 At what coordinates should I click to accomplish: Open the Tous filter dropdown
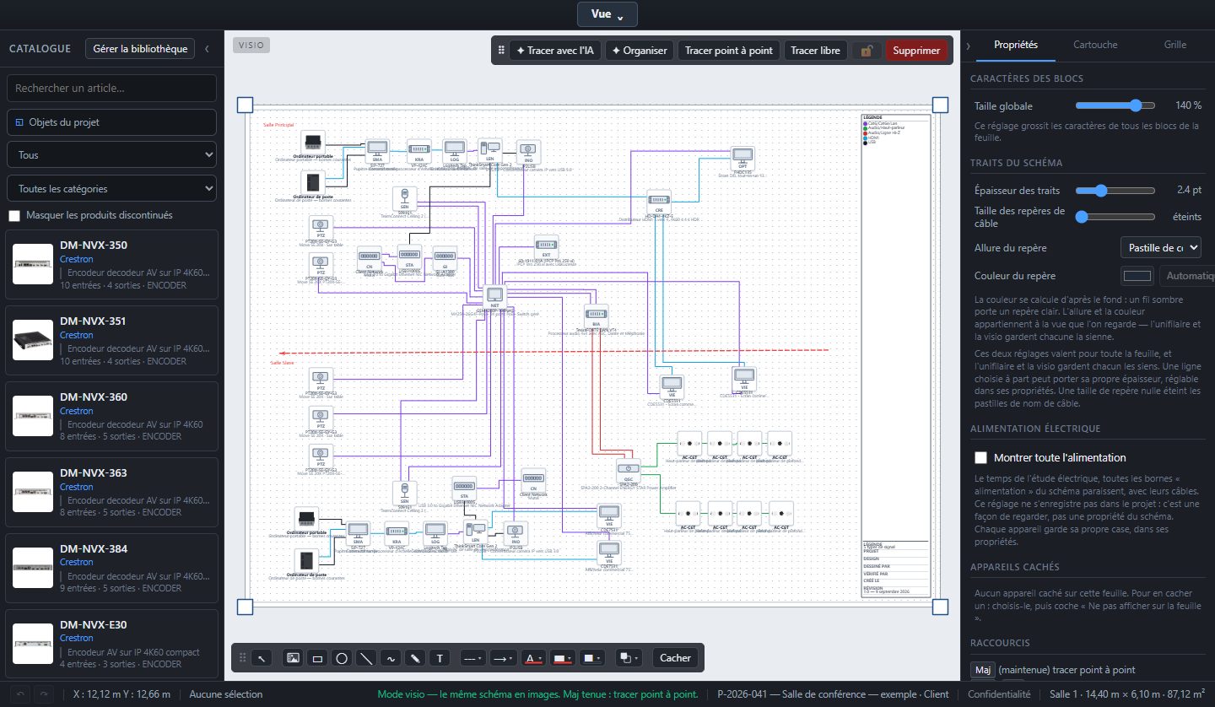point(111,155)
